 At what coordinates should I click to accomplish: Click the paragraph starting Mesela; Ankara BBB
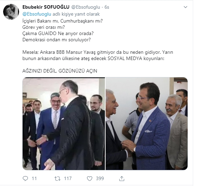point(98,55)
